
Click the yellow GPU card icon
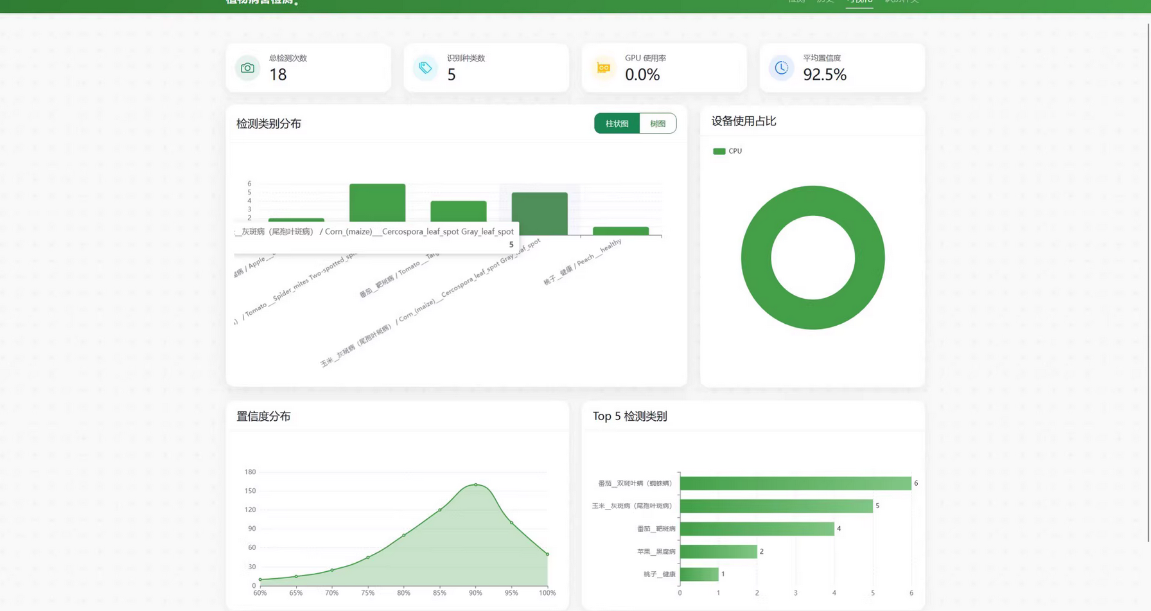tap(603, 68)
